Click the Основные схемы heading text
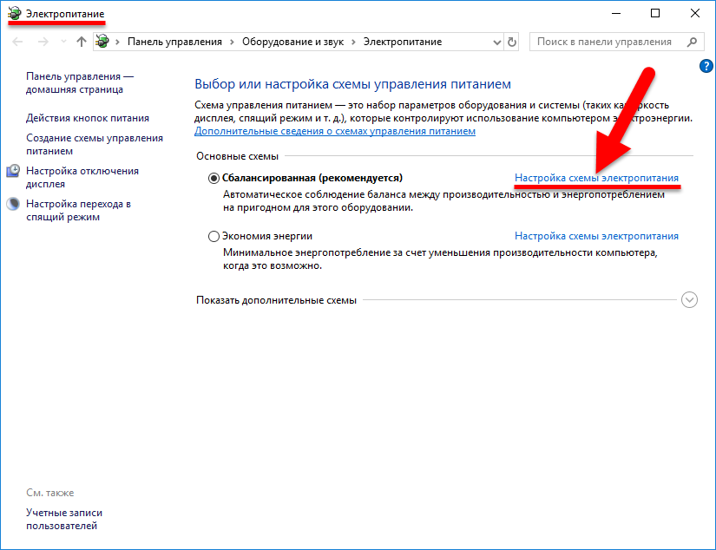Viewport: 716px width, 550px height. (x=237, y=156)
